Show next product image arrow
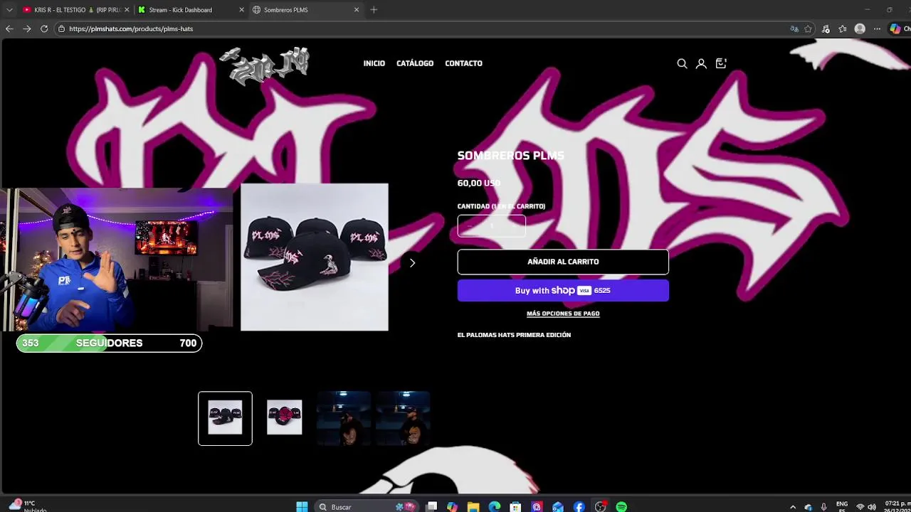The width and height of the screenshot is (911, 512). pyautogui.click(x=412, y=262)
